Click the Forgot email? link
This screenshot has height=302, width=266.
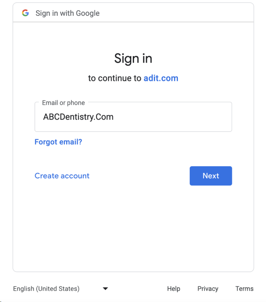click(x=58, y=142)
